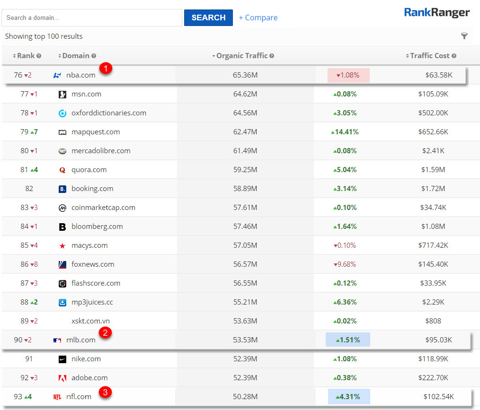The width and height of the screenshot is (480, 410).
Task: Sort the table by Rank column
Action: pyautogui.click(x=26, y=56)
